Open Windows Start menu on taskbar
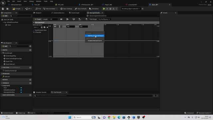Image resolution: width=213 pixels, height=120 pixels. [x=70, y=117]
